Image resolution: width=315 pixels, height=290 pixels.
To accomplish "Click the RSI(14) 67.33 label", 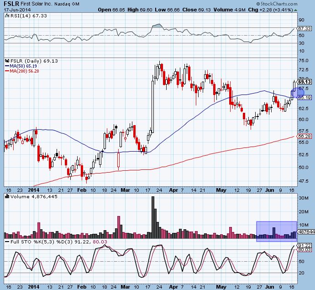I will click(x=28, y=16).
